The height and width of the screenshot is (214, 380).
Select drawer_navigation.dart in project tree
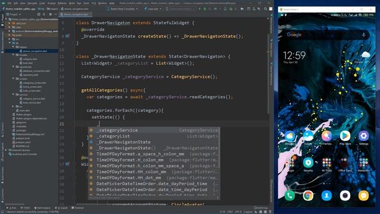tap(33, 51)
